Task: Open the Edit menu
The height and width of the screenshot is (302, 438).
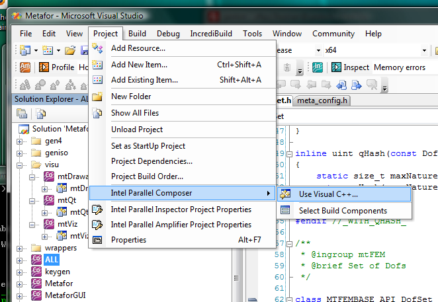Action: [x=49, y=34]
